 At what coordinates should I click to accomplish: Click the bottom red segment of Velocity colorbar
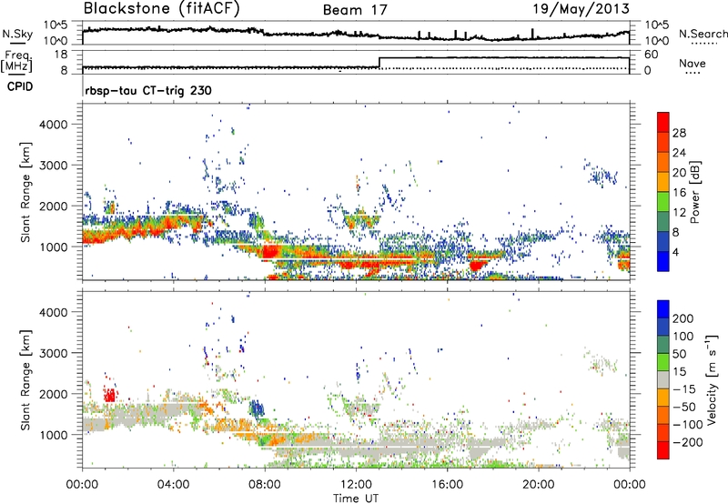663,450
